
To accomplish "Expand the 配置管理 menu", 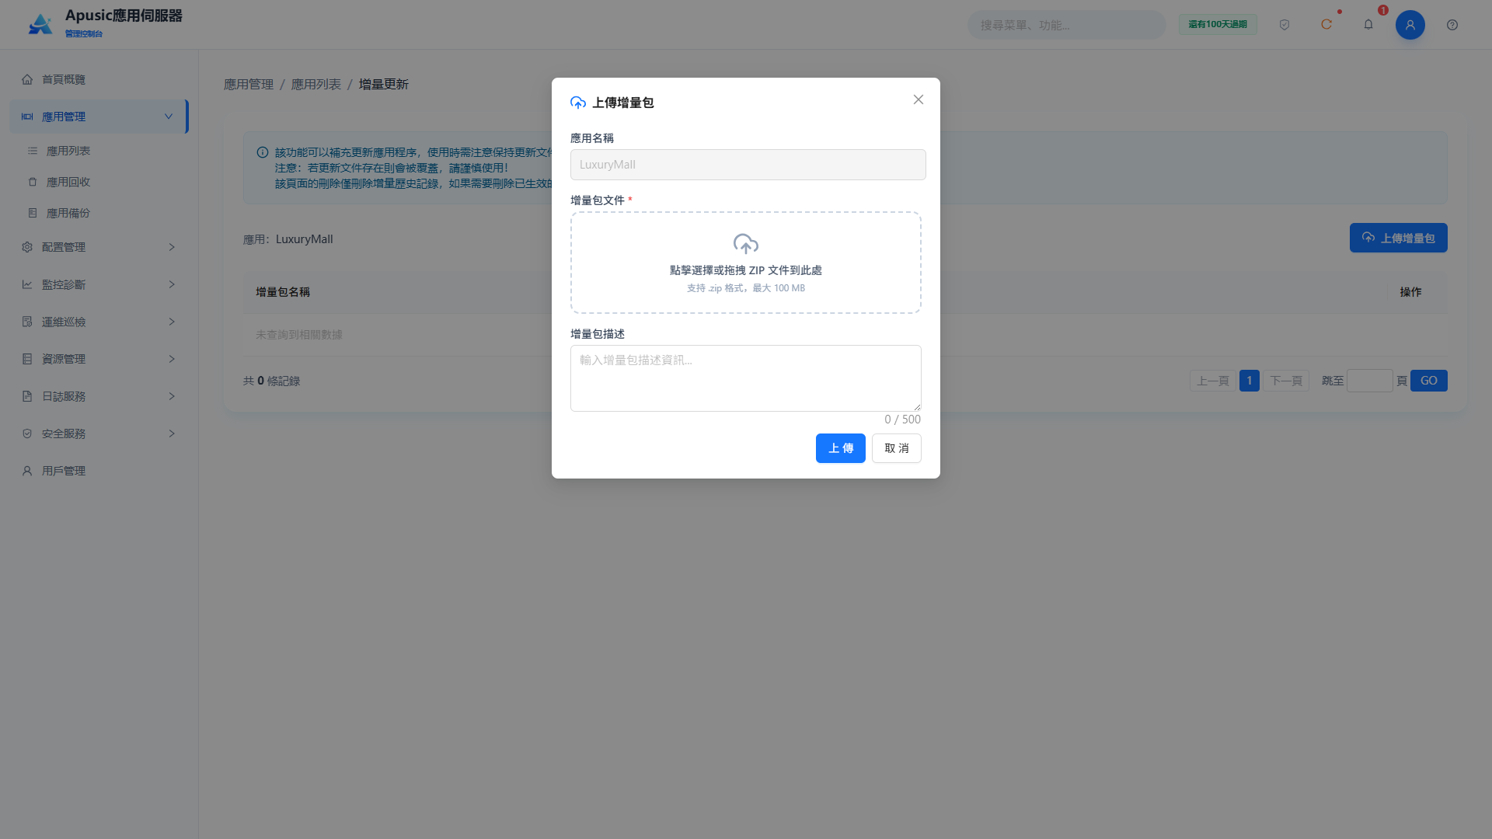I will coord(99,247).
